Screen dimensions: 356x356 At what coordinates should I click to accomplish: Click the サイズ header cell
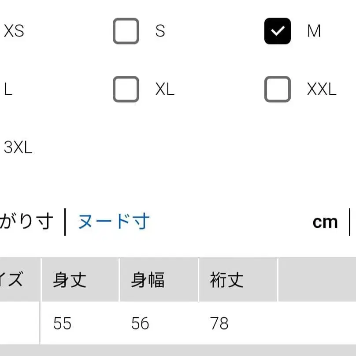click(x=13, y=280)
